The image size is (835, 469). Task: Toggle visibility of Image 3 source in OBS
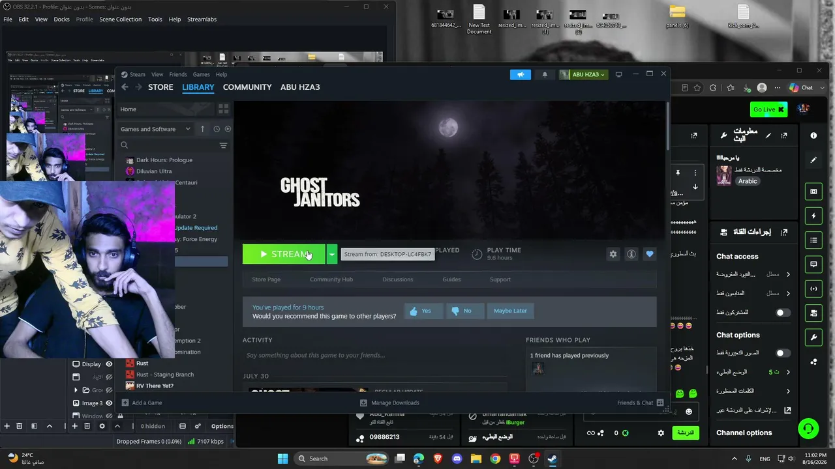(x=109, y=403)
